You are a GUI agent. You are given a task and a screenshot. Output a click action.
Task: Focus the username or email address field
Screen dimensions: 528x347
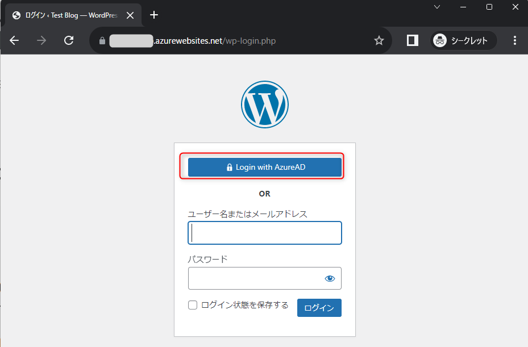pos(265,233)
